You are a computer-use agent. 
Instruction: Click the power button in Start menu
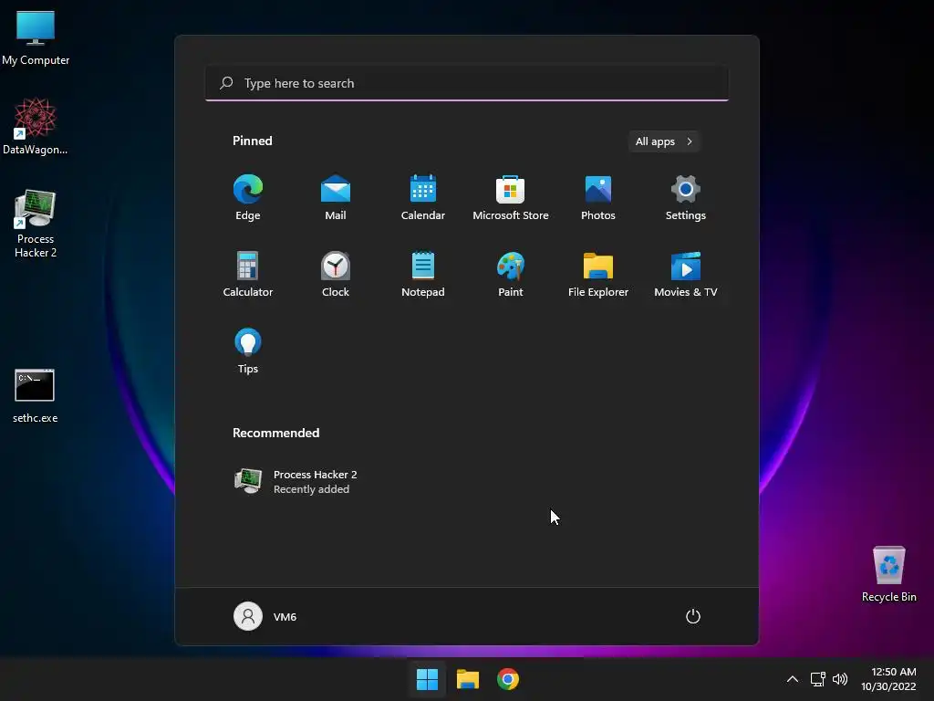click(x=693, y=616)
